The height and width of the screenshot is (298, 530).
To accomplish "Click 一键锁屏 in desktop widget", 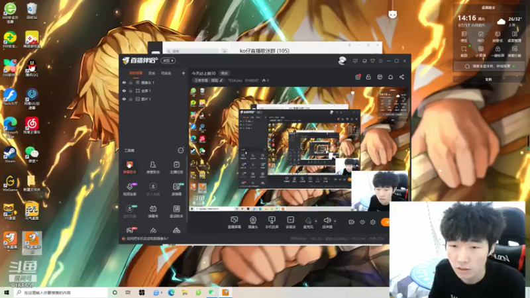I will [x=498, y=51].
